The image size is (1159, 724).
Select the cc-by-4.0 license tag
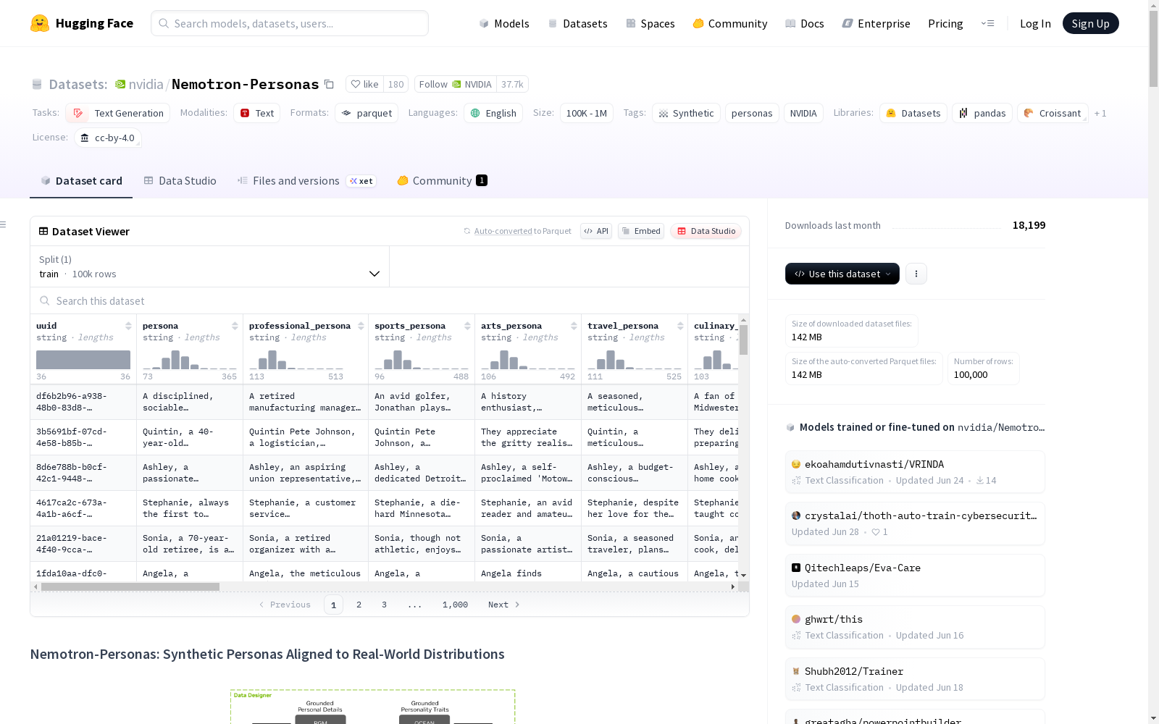[108, 138]
